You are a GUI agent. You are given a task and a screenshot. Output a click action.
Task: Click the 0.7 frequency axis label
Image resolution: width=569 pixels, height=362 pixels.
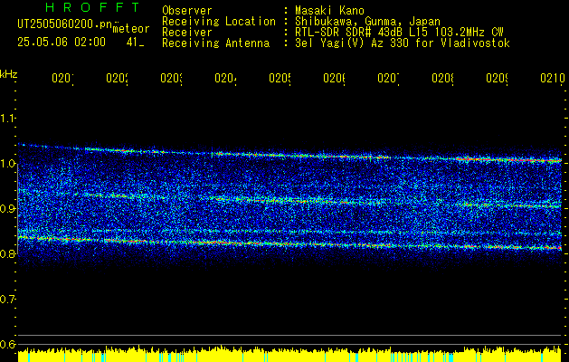7,299
